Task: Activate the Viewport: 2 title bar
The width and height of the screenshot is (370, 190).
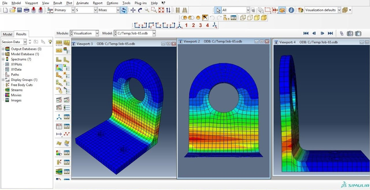Action: pos(224,42)
